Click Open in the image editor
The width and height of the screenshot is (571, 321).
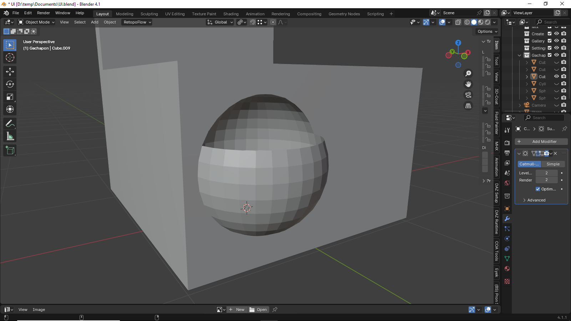(258, 310)
